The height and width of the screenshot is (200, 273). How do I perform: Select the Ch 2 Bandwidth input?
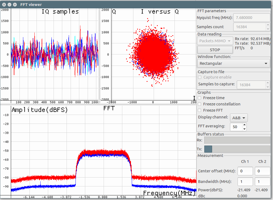[262, 181]
